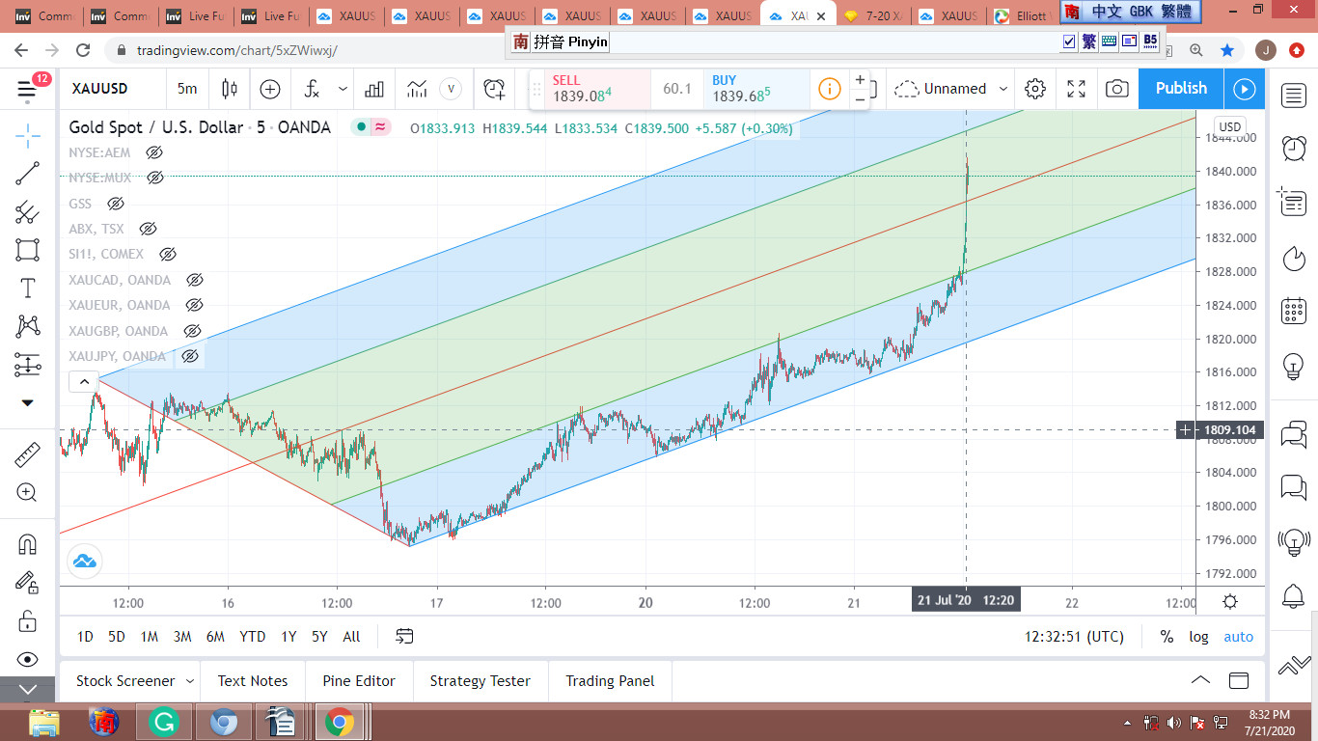Open the Stock Screener dropdown arrow
1318x741 pixels.
190,681
